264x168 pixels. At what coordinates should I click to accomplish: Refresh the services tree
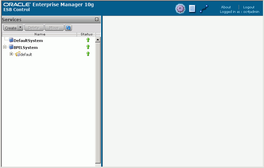coord(68,28)
